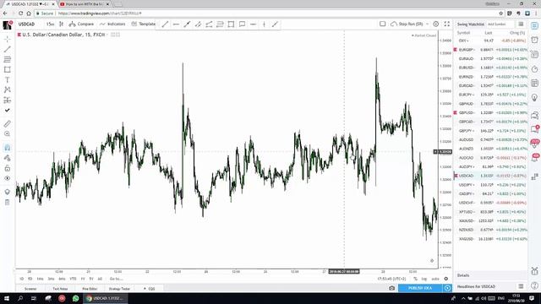Toggle fullscreen mode icon
This screenshot has height=304, width=541.
(x=447, y=24)
